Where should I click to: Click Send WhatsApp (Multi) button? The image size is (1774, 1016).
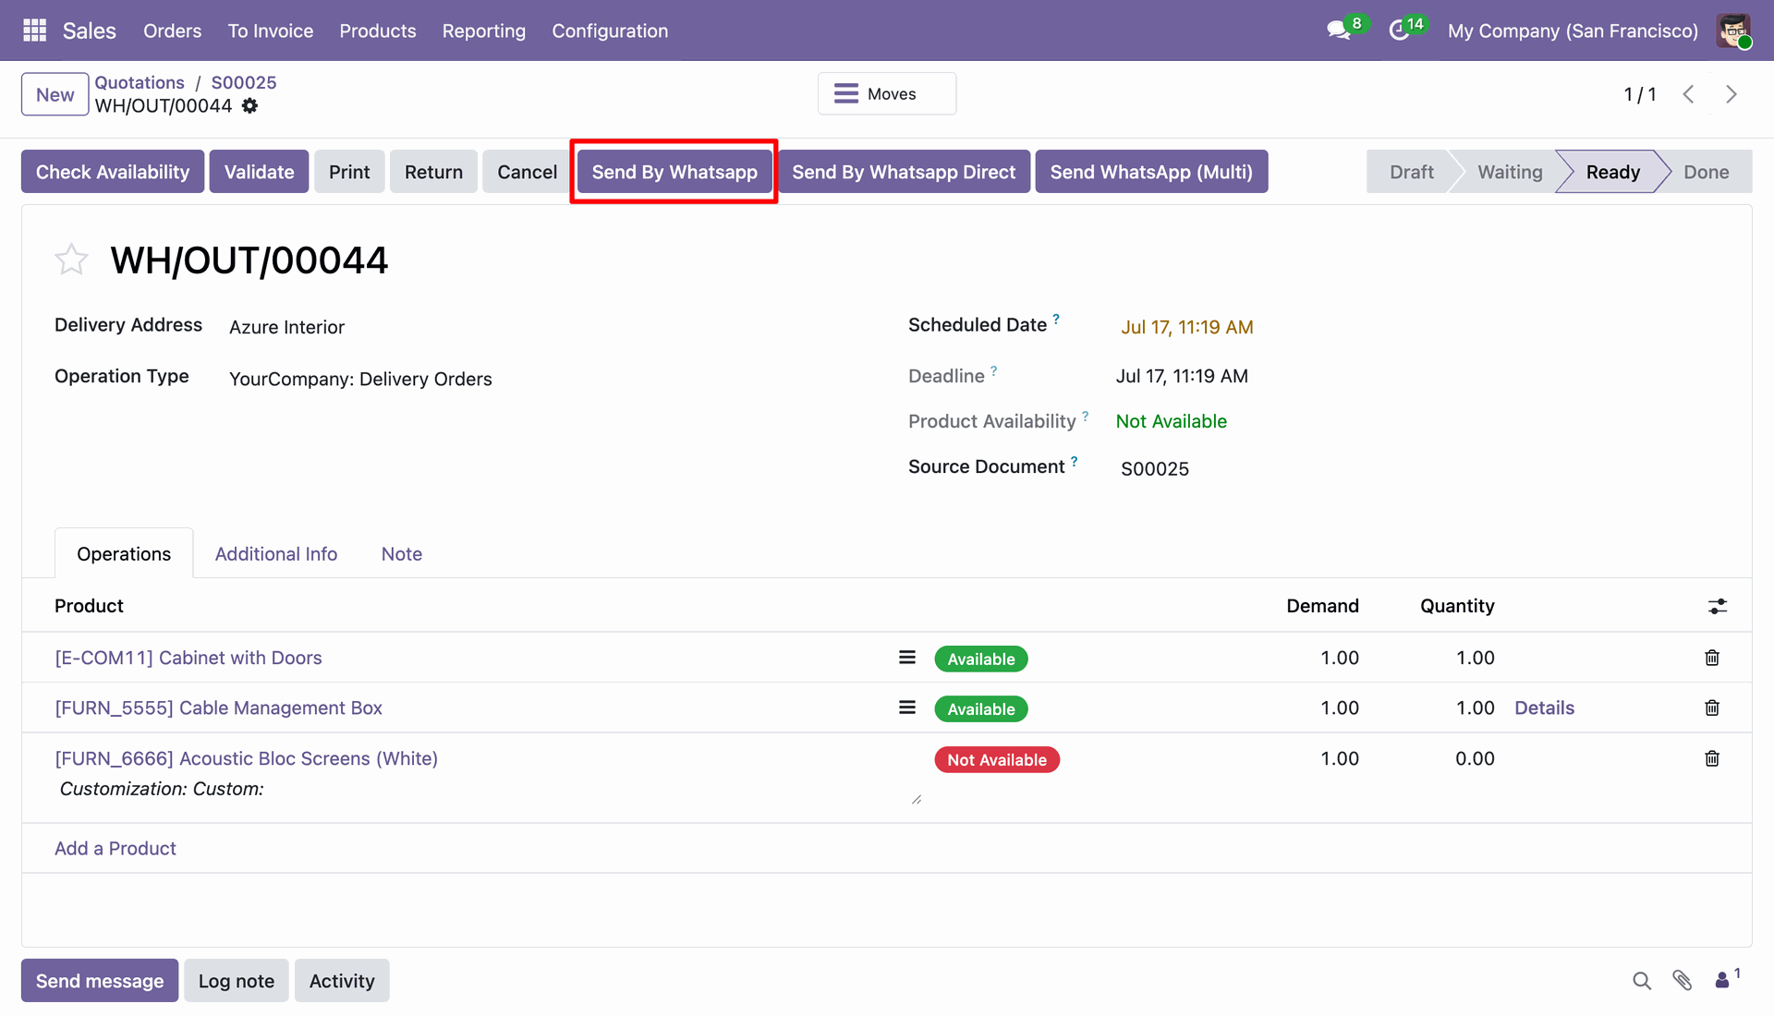[x=1151, y=172]
